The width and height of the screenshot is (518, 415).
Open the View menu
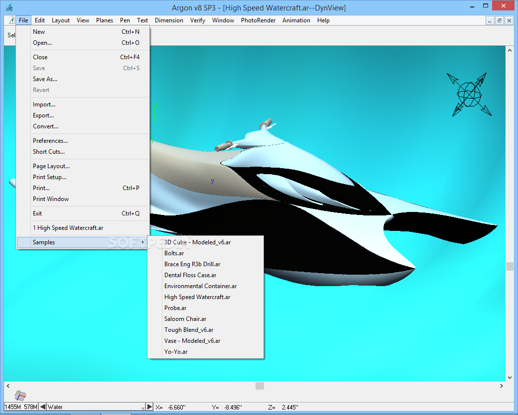point(83,20)
